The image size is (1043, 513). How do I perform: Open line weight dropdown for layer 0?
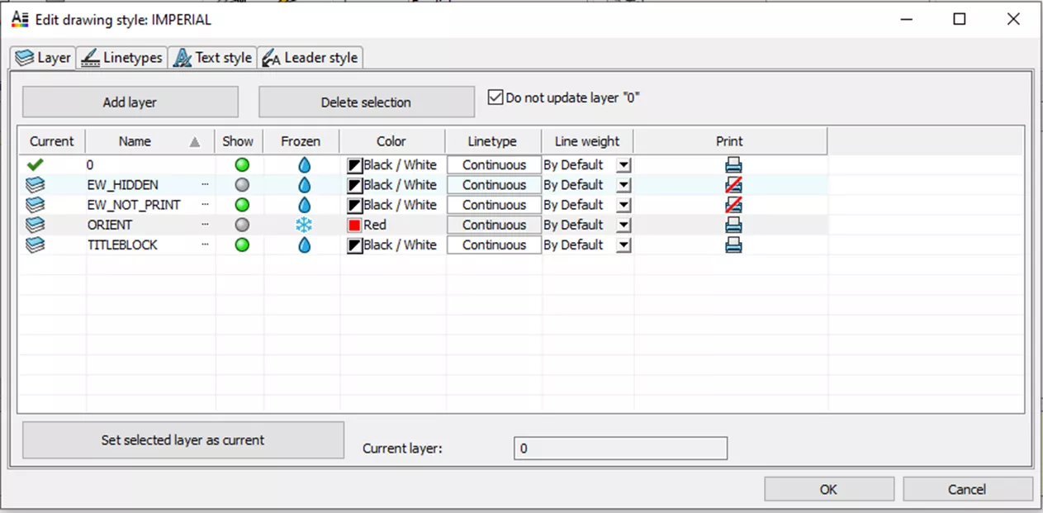click(623, 165)
